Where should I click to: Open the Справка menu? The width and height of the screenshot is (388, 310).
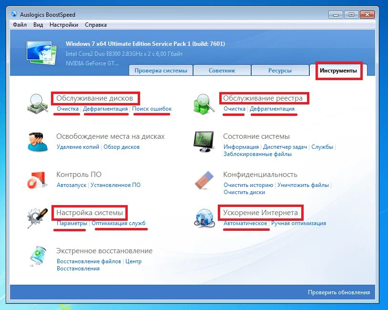click(96, 25)
